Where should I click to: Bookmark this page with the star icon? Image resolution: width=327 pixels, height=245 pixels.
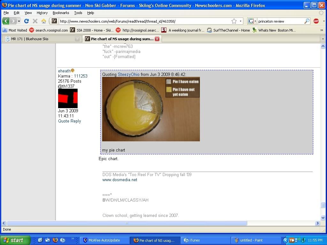[234, 21]
